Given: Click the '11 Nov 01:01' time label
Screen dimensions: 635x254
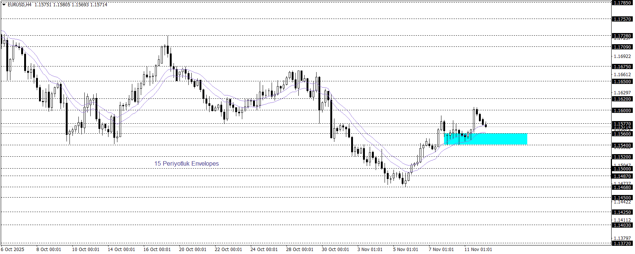Looking at the screenshot, I should click(478, 250).
